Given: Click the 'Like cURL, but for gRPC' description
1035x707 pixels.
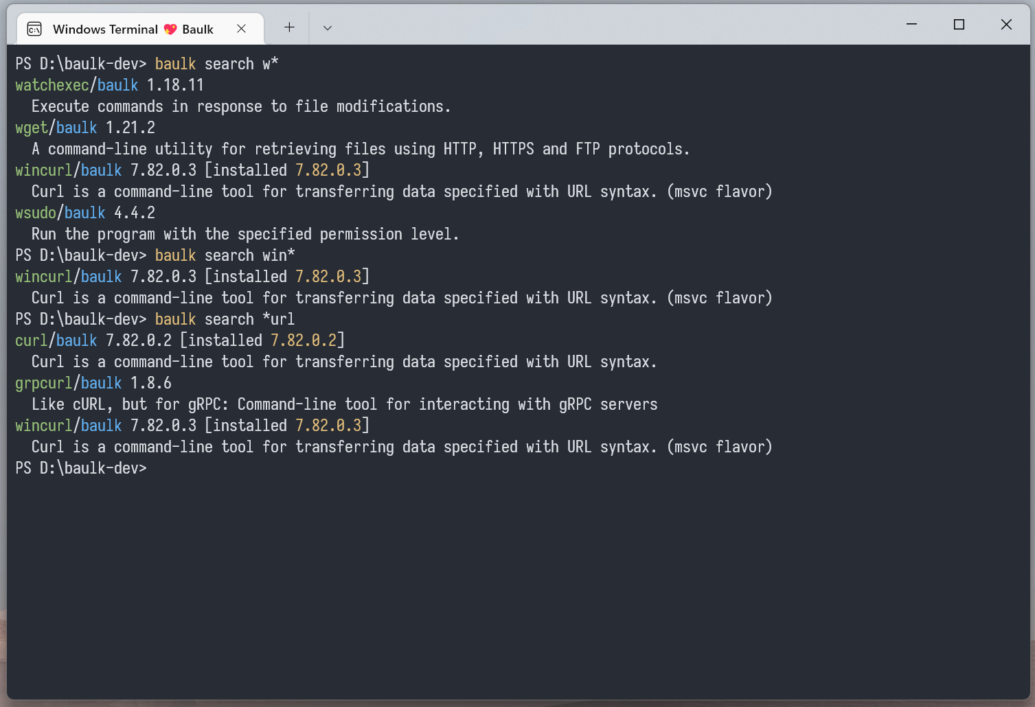Looking at the screenshot, I should pyautogui.click(x=345, y=404).
